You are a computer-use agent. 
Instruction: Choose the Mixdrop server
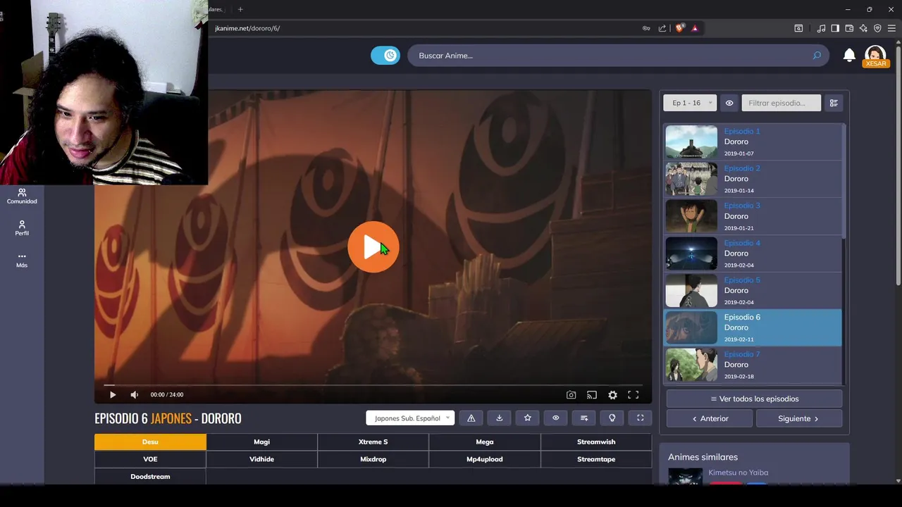[x=373, y=459]
